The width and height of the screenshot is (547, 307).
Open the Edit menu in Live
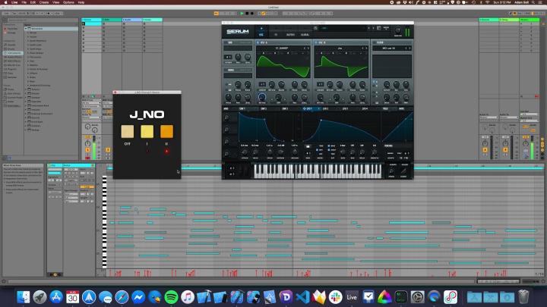33,2
